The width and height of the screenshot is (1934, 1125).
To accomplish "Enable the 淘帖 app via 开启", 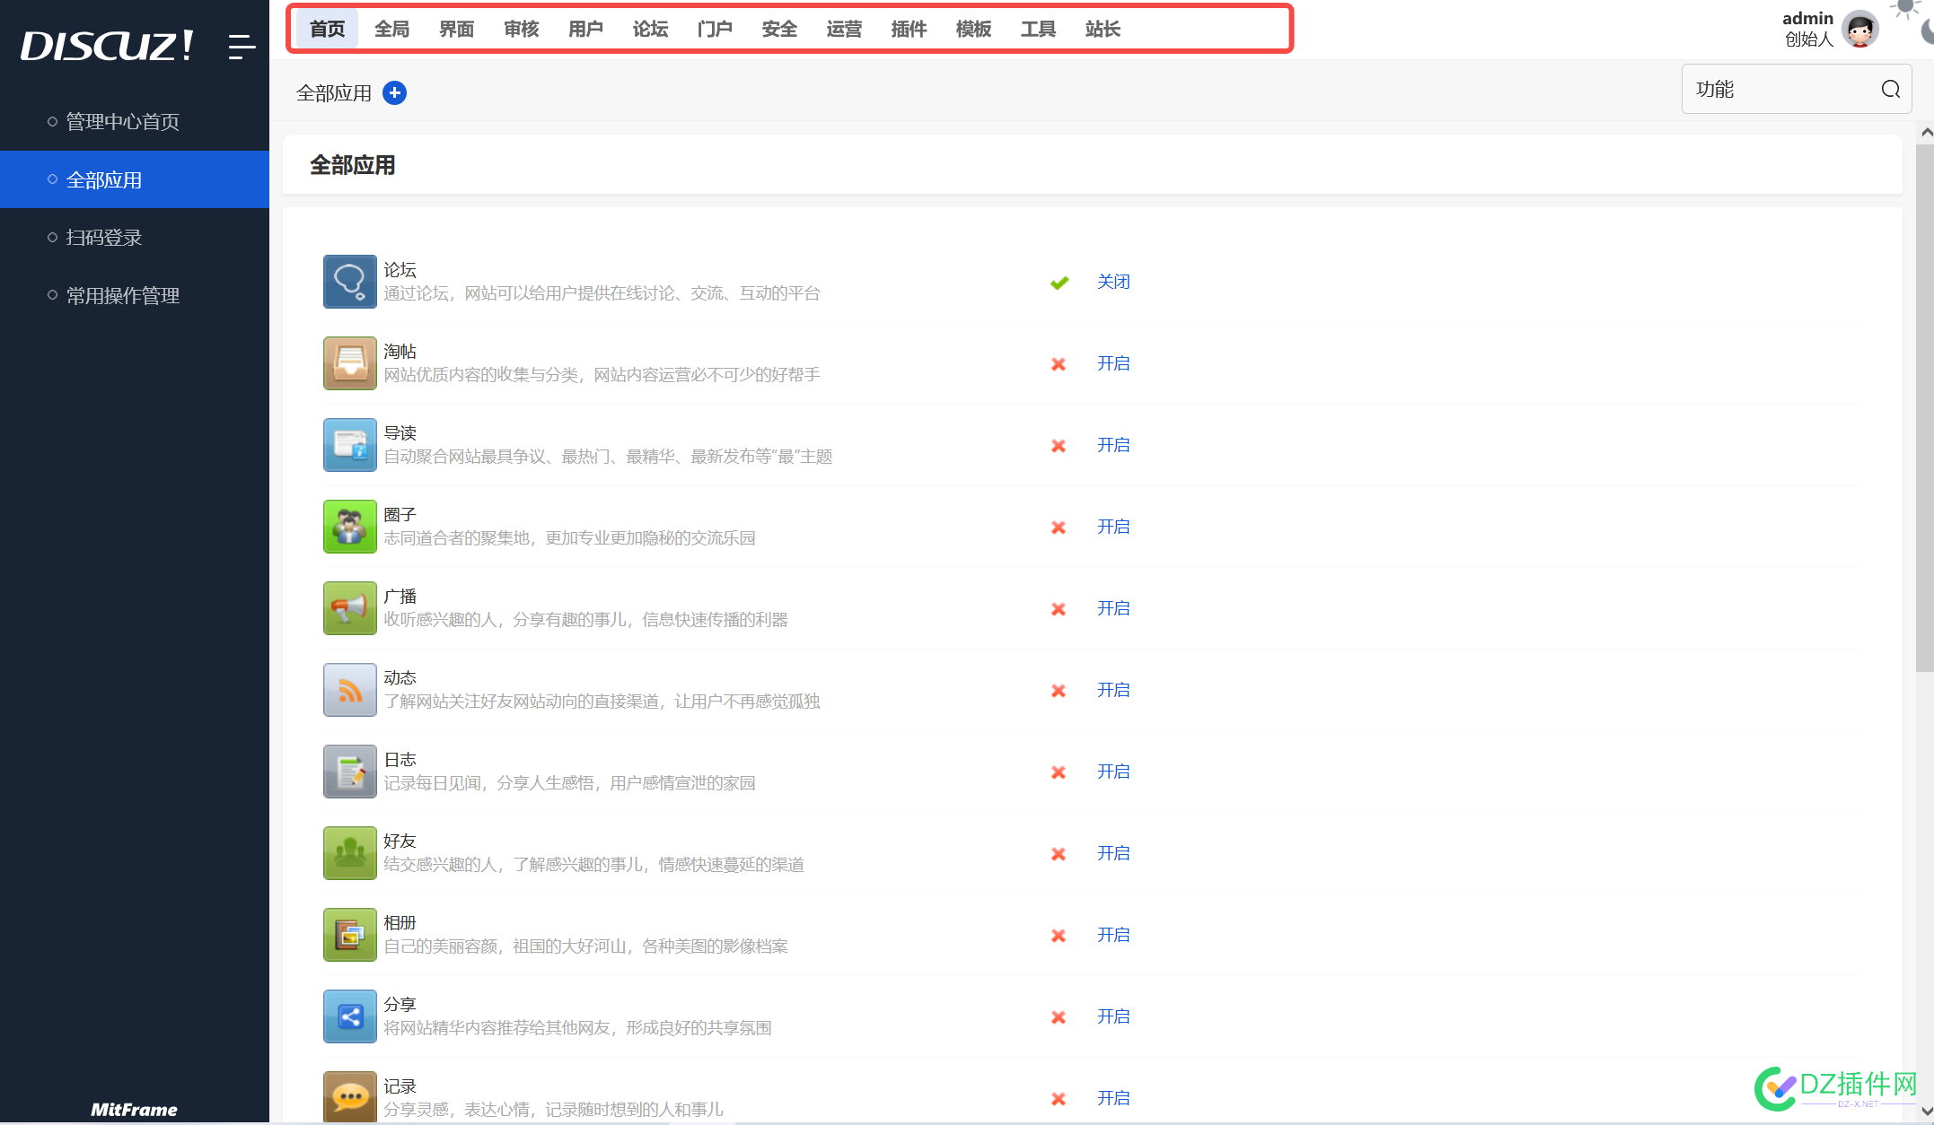I will (1113, 363).
